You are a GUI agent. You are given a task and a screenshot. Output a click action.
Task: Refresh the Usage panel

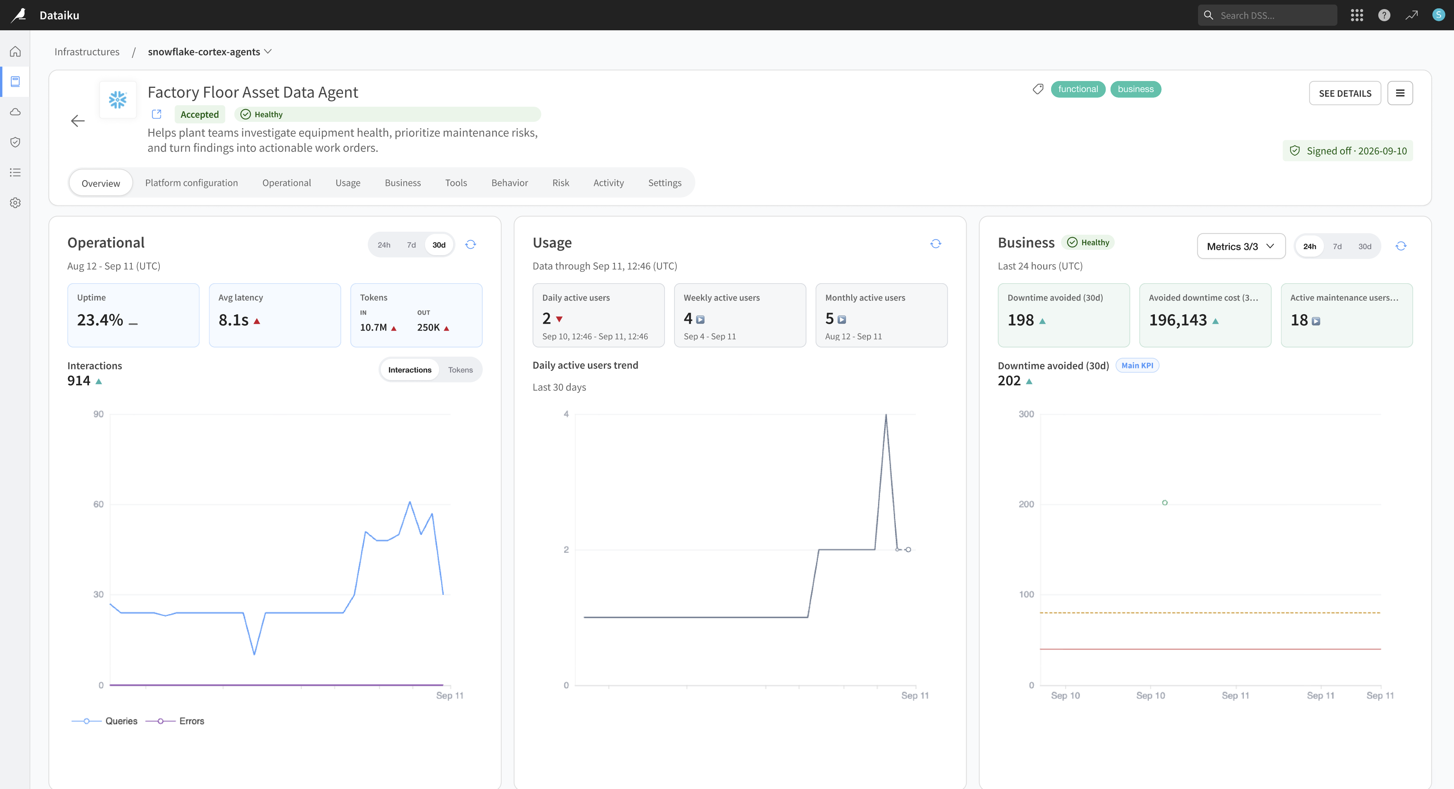click(936, 244)
